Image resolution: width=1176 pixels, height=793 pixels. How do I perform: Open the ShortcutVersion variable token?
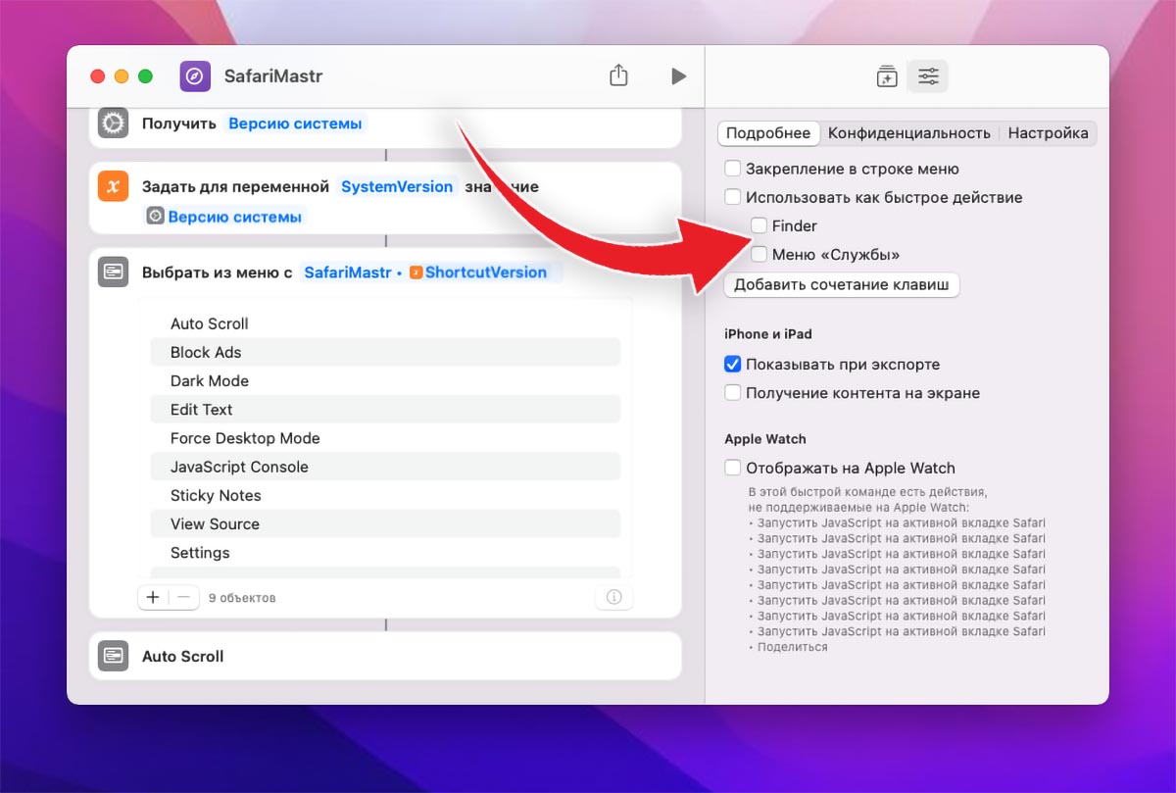tap(484, 273)
